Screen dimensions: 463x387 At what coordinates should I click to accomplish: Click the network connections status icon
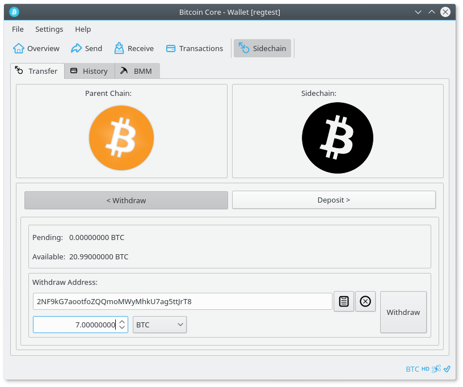click(436, 369)
